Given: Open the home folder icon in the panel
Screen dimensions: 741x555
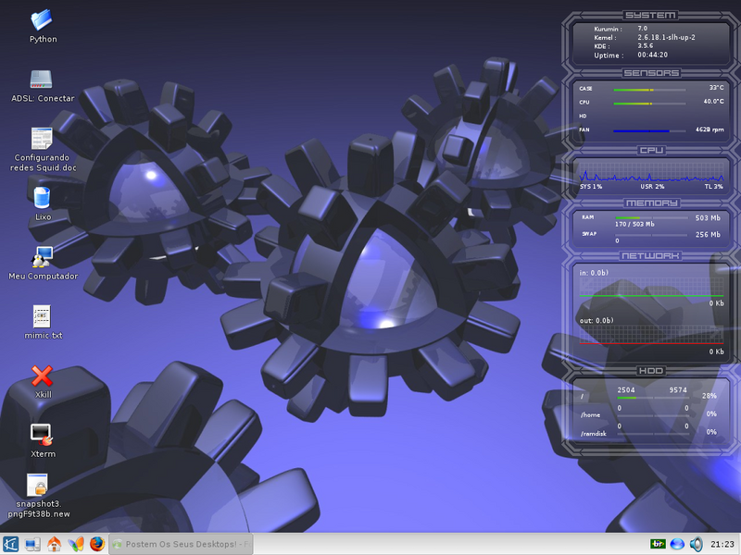Looking at the screenshot, I should click(x=54, y=544).
